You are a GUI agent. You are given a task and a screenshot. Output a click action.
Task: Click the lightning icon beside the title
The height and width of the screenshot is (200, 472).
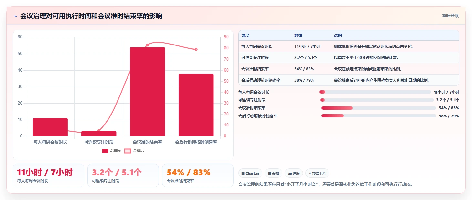pyautogui.click(x=15, y=16)
